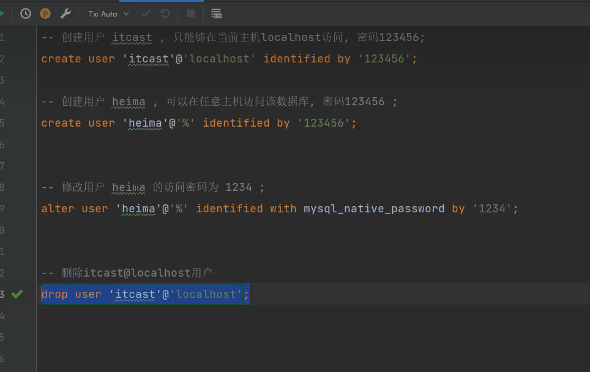Open the Tx: Auto transaction dropdown
This screenshot has height=372, width=590.
pos(109,14)
